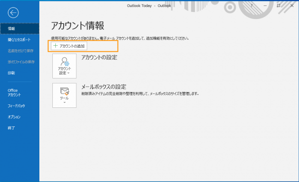Click the メールボックスの設定 heading text
The image size is (299, 182).
tap(104, 87)
